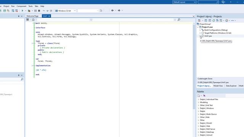Close the upper-left docked panel
Screen dimensions: 244x137
tap(22, 16)
